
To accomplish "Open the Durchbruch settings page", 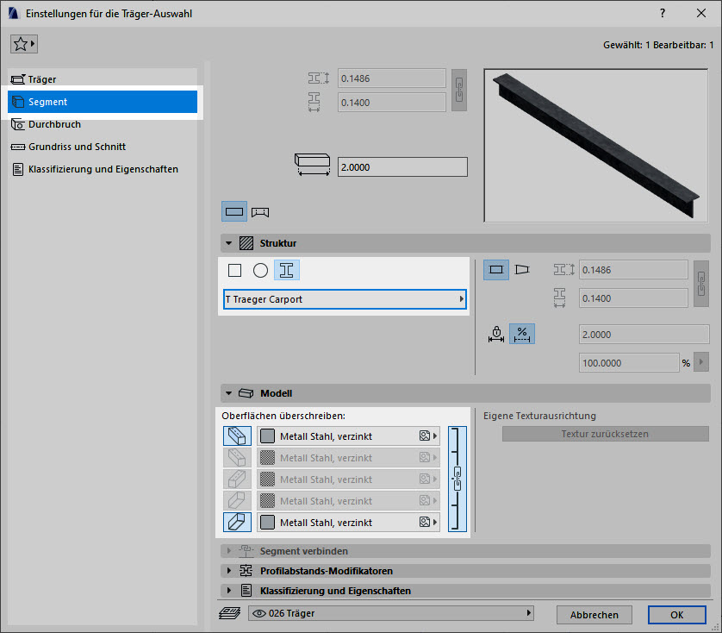I will (x=103, y=124).
